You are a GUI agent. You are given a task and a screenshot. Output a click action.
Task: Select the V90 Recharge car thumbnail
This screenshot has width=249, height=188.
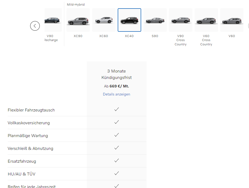click(x=53, y=20)
